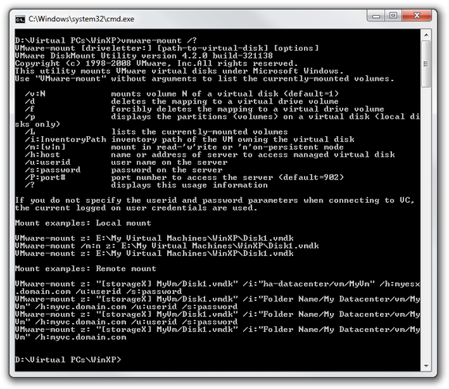Click 'Mount examples: Remote mount' heading
The image size is (449, 389).
coord(86,269)
